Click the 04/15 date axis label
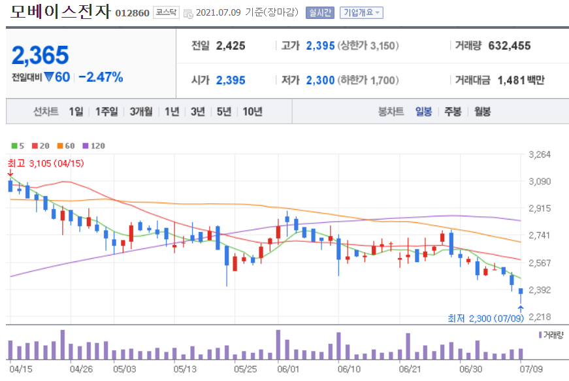The image size is (569, 381). [21, 369]
